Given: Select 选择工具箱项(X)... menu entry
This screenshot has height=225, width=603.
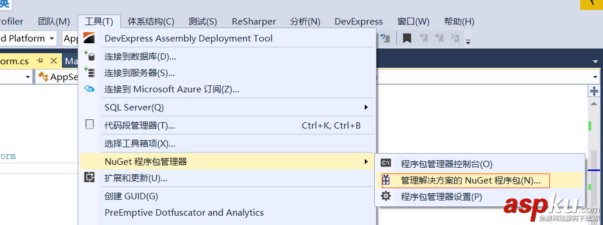Looking at the screenshot, I should (227, 144).
